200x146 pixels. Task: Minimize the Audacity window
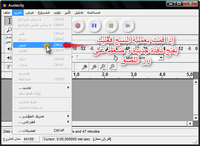click(171, 3)
